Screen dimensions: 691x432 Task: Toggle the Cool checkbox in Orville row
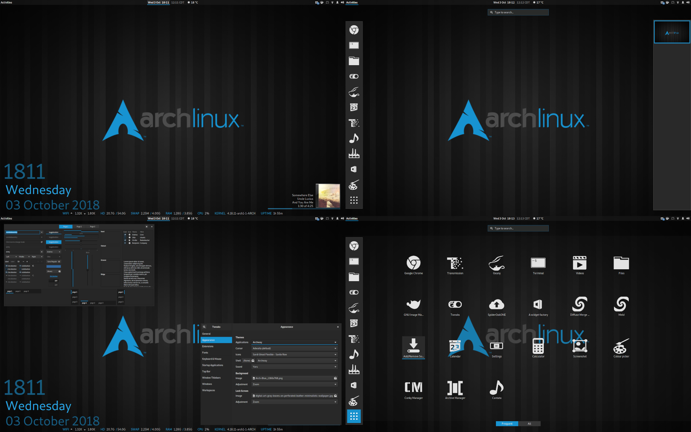tap(125, 240)
